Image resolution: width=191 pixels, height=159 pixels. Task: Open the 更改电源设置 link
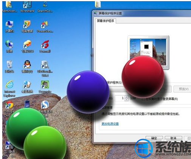110,124
